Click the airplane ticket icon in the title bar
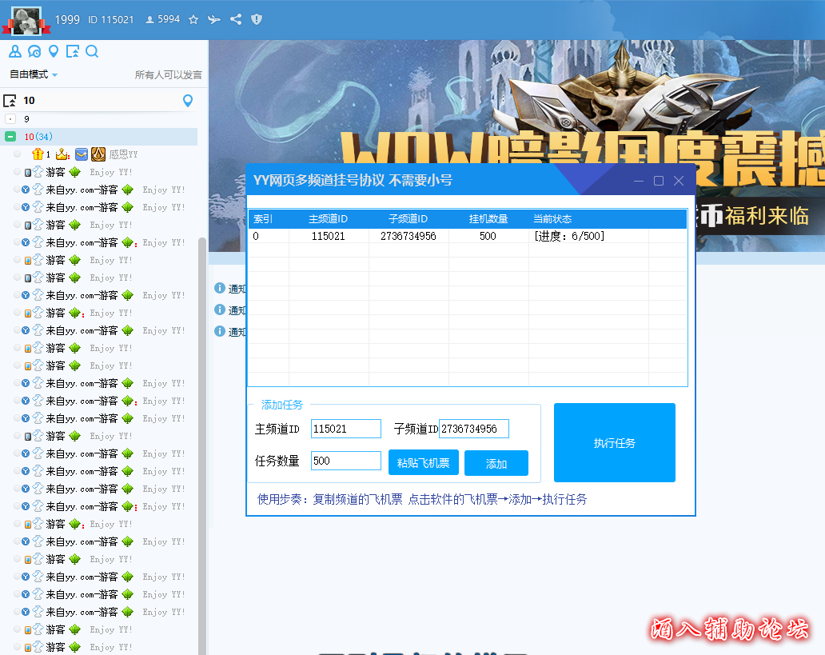 pos(213,19)
